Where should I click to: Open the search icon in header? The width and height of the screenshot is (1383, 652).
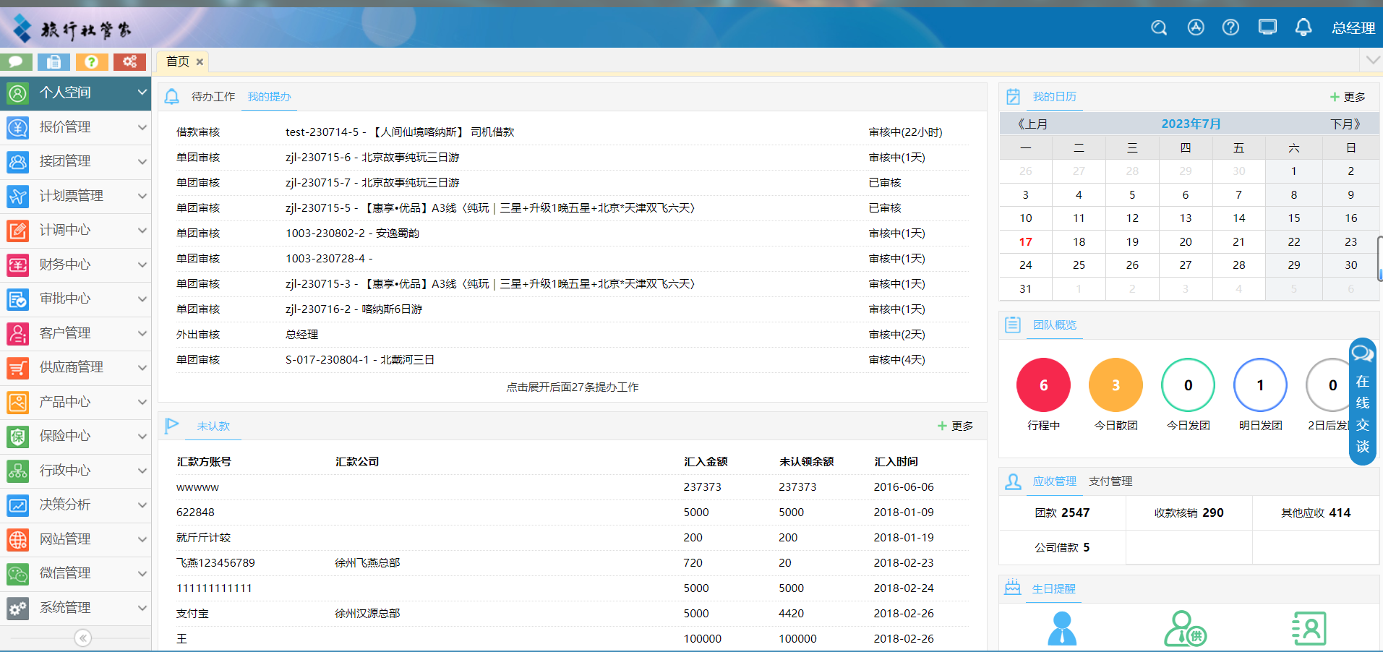(1159, 27)
